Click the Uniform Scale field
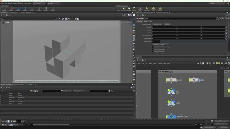Screen dimensions: 230x129 156,42
